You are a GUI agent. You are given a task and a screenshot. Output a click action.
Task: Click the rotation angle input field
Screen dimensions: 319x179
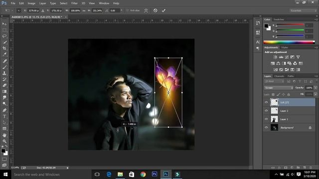[115, 10]
